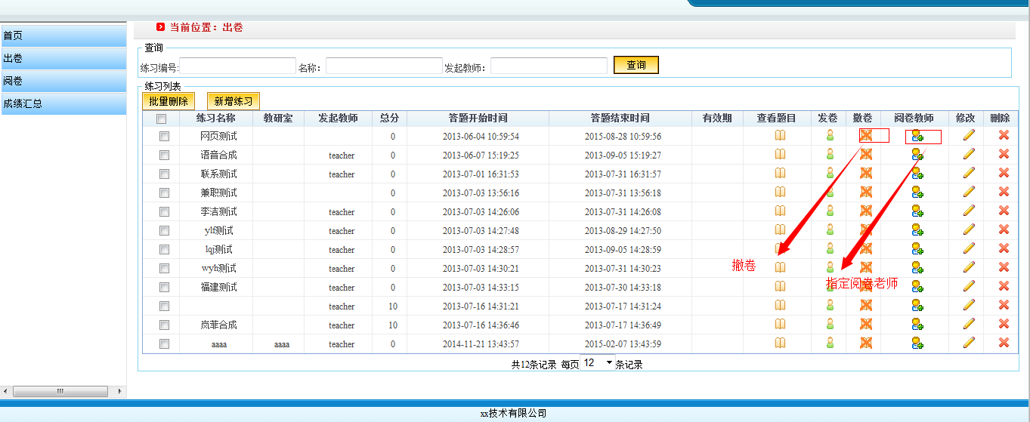
Task: Click the 答题开始时间 column header
Action: 478,119
